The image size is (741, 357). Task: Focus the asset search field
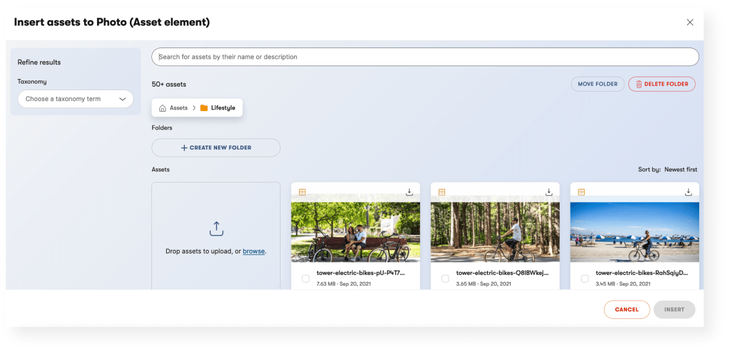click(425, 57)
